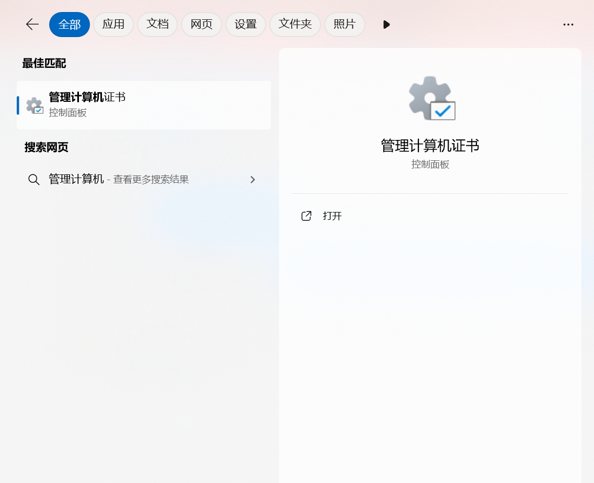Click the 控制面板 label in preview pane
Image resolution: width=594 pixels, height=483 pixels.
[x=430, y=164]
